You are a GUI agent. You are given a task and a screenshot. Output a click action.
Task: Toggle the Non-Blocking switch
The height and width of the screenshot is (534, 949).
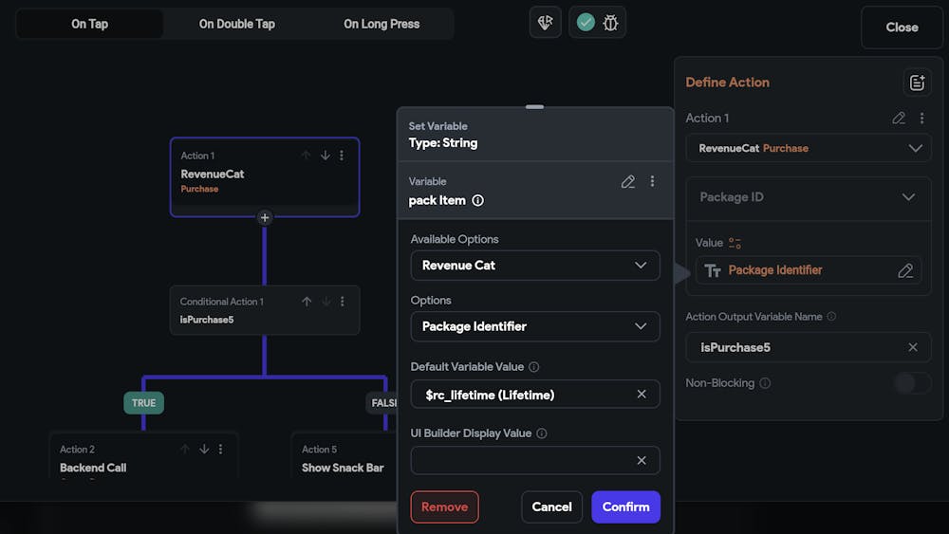click(912, 383)
